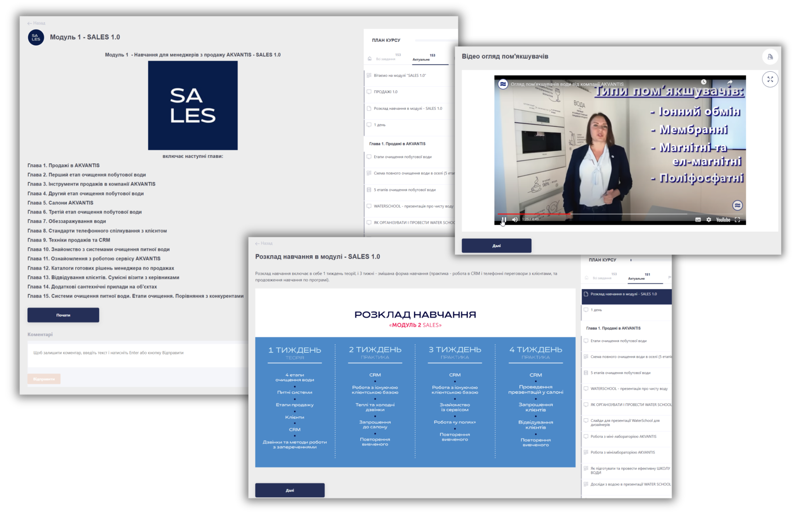Click icon of Вітаємо на модулі item
The height and width of the screenshot is (513, 797).
coord(369,75)
